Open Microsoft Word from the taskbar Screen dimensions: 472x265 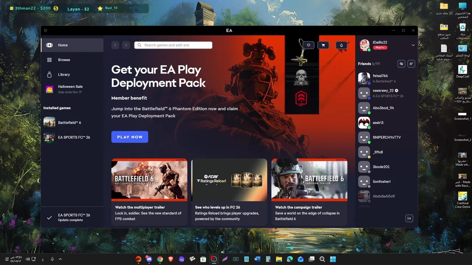pyautogui.click(x=257, y=259)
